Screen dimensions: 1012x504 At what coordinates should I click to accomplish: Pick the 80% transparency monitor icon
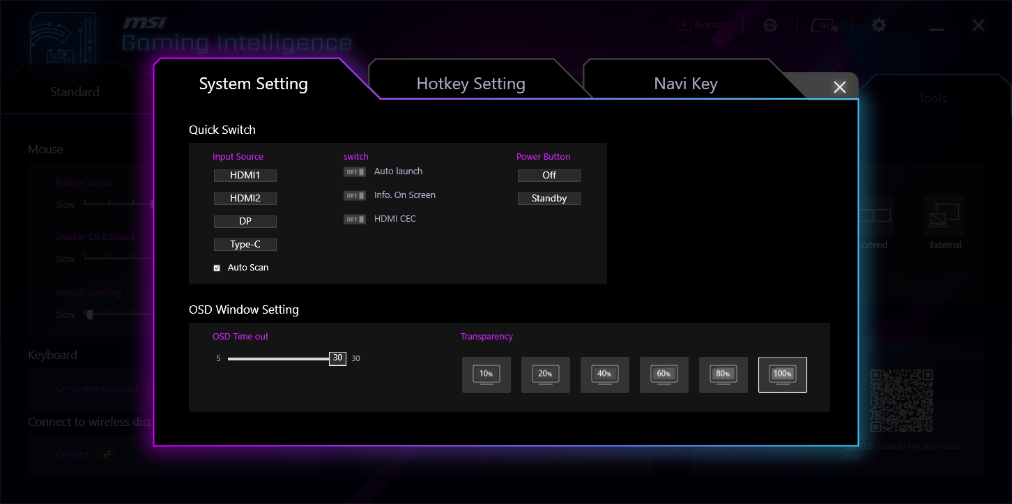(x=723, y=375)
